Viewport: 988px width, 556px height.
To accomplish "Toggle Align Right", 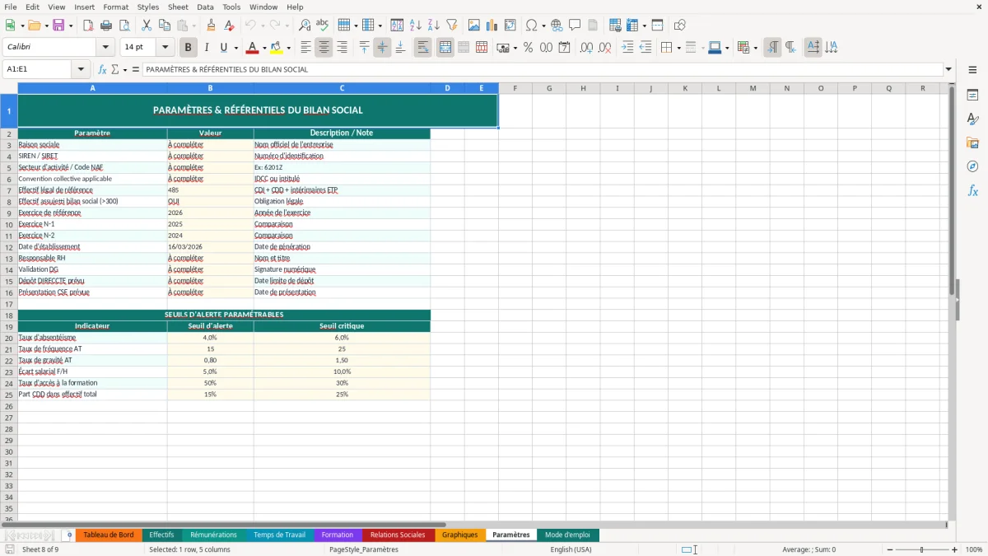I will (x=342, y=48).
